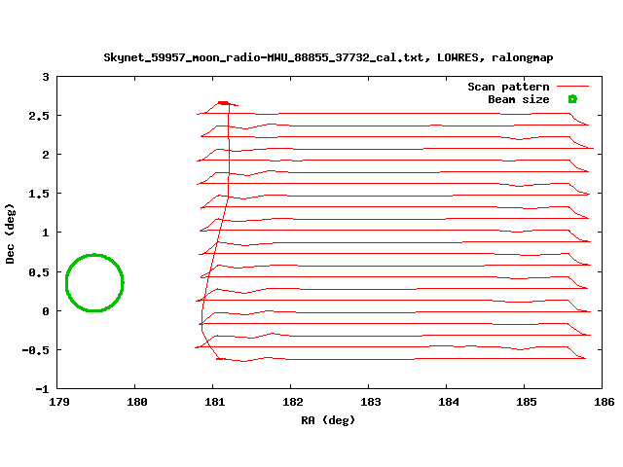623x467 pixels.
Task: Click the 'Dec (deg)' y-axis label
Action: [10, 233]
